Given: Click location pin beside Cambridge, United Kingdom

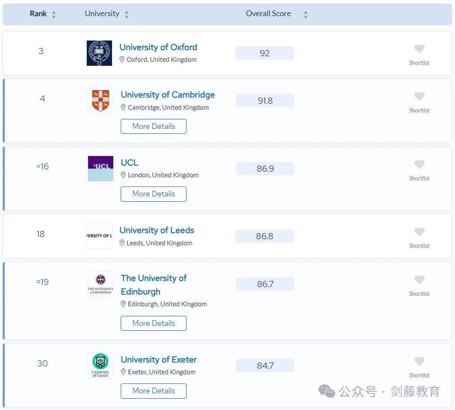Looking at the screenshot, I should [x=123, y=107].
